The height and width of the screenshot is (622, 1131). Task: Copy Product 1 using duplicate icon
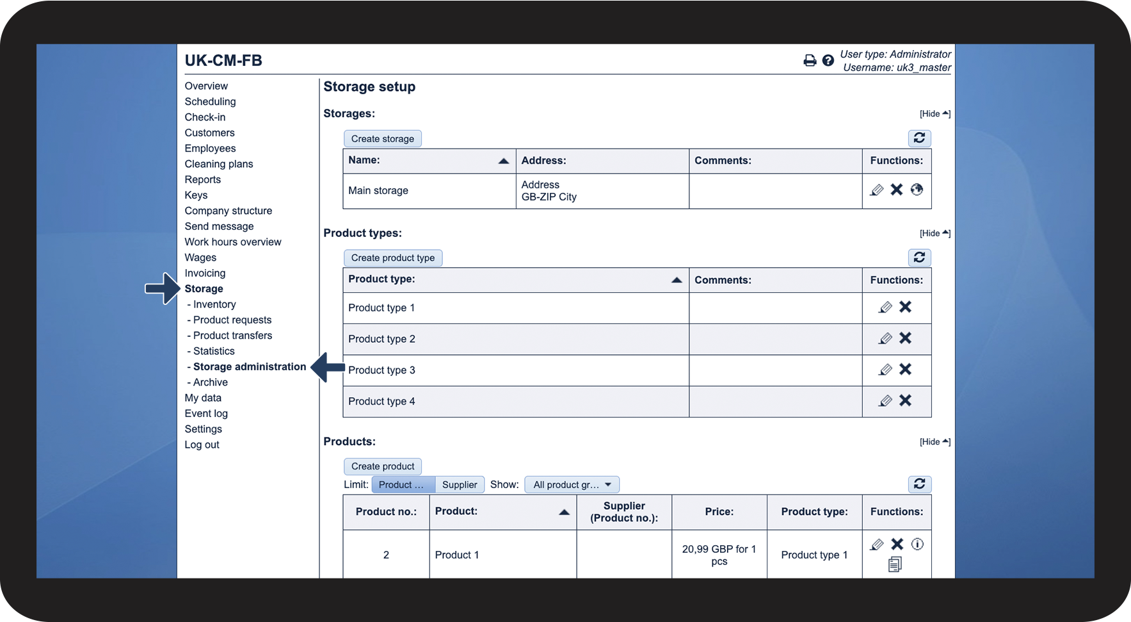pyautogui.click(x=895, y=564)
